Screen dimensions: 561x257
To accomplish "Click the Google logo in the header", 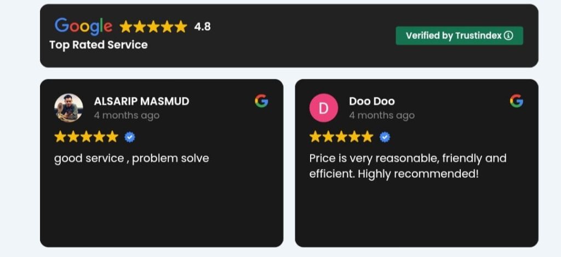I will point(83,26).
